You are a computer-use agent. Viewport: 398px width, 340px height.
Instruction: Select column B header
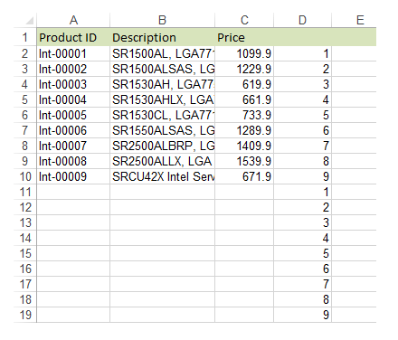tap(162, 20)
